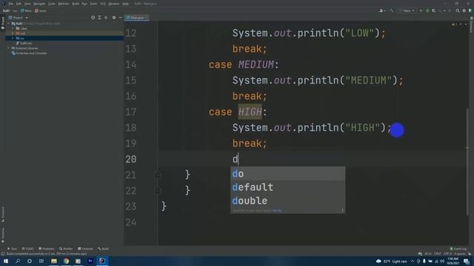This screenshot has width=474, height=266.
Task: Select the .iml file in project tree
Action: click(24, 43)
